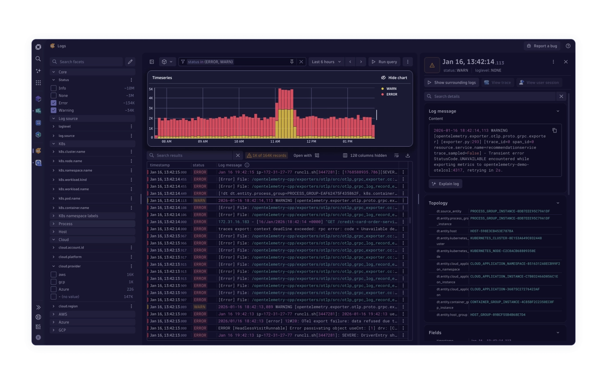This screenshot has height=385, width=607.
Task: Open search in left sidebar
Action: [x=38, y=59]
